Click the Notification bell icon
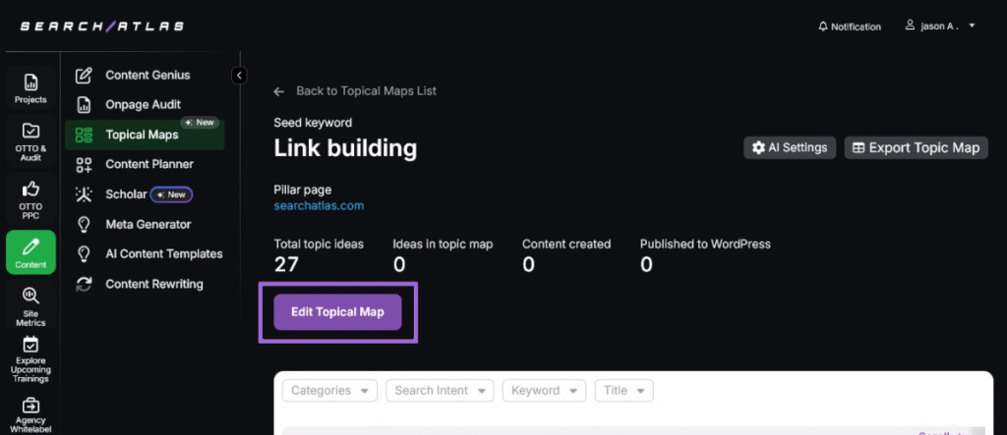 (823, 27)
